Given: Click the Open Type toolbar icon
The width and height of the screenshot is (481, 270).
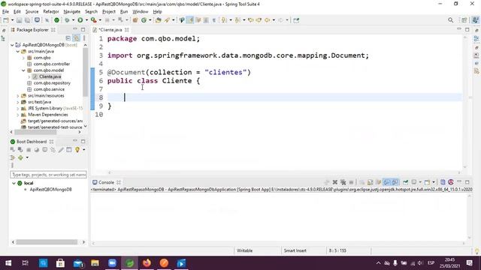Looking at the screenshot, I should pyautogui.click(x=159, y=20).
